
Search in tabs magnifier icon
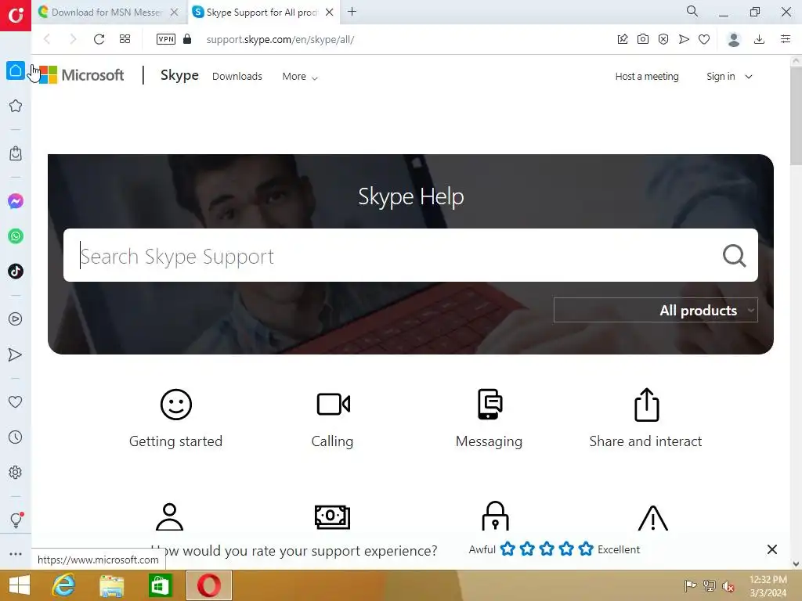pyautogui.click(x=692, y=11)
